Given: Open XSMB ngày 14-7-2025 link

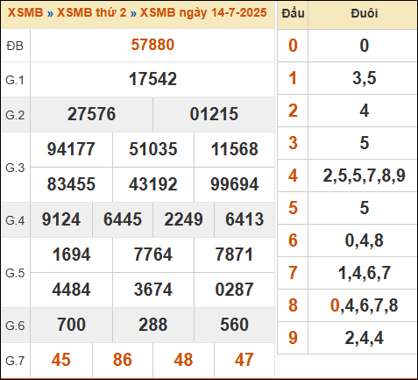Looking at the screenshot, I should click(x=203, y=12).
